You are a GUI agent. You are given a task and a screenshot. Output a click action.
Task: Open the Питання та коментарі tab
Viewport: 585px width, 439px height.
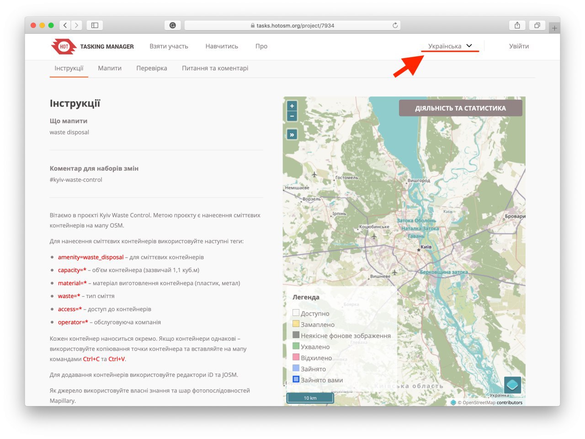(x=215, y=68)
